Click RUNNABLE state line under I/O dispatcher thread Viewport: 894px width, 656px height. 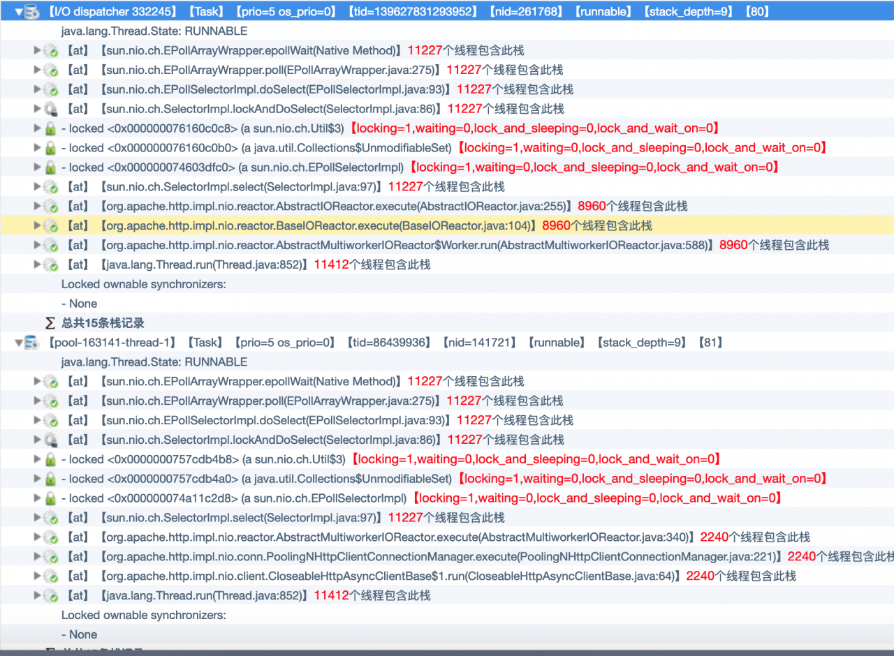[x=154, y=31]
